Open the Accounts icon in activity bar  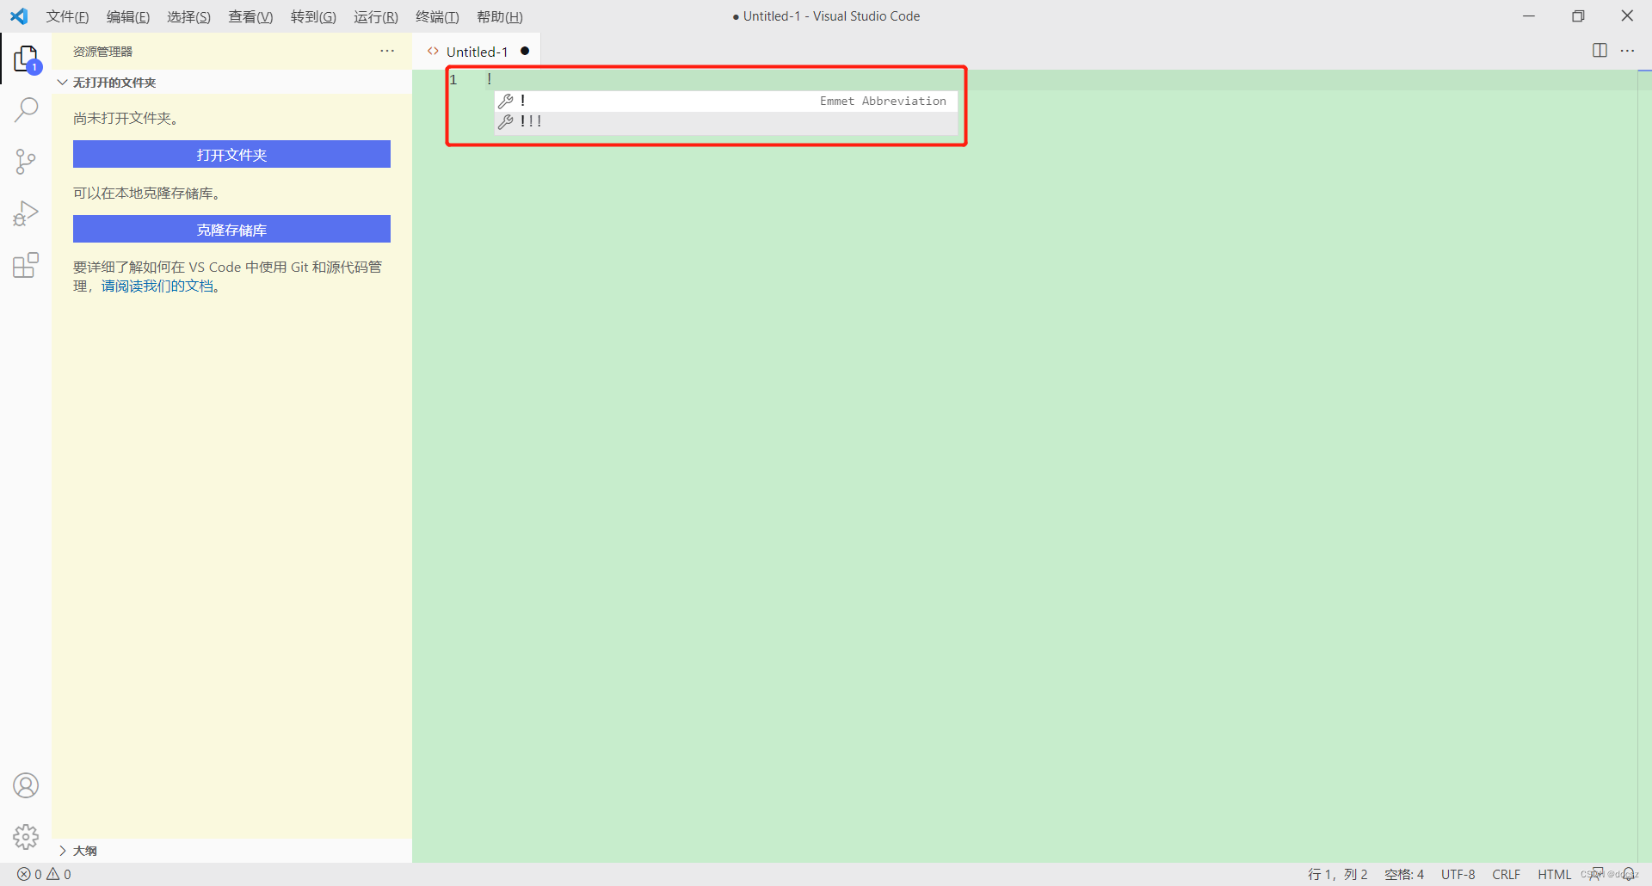[26, 785]
